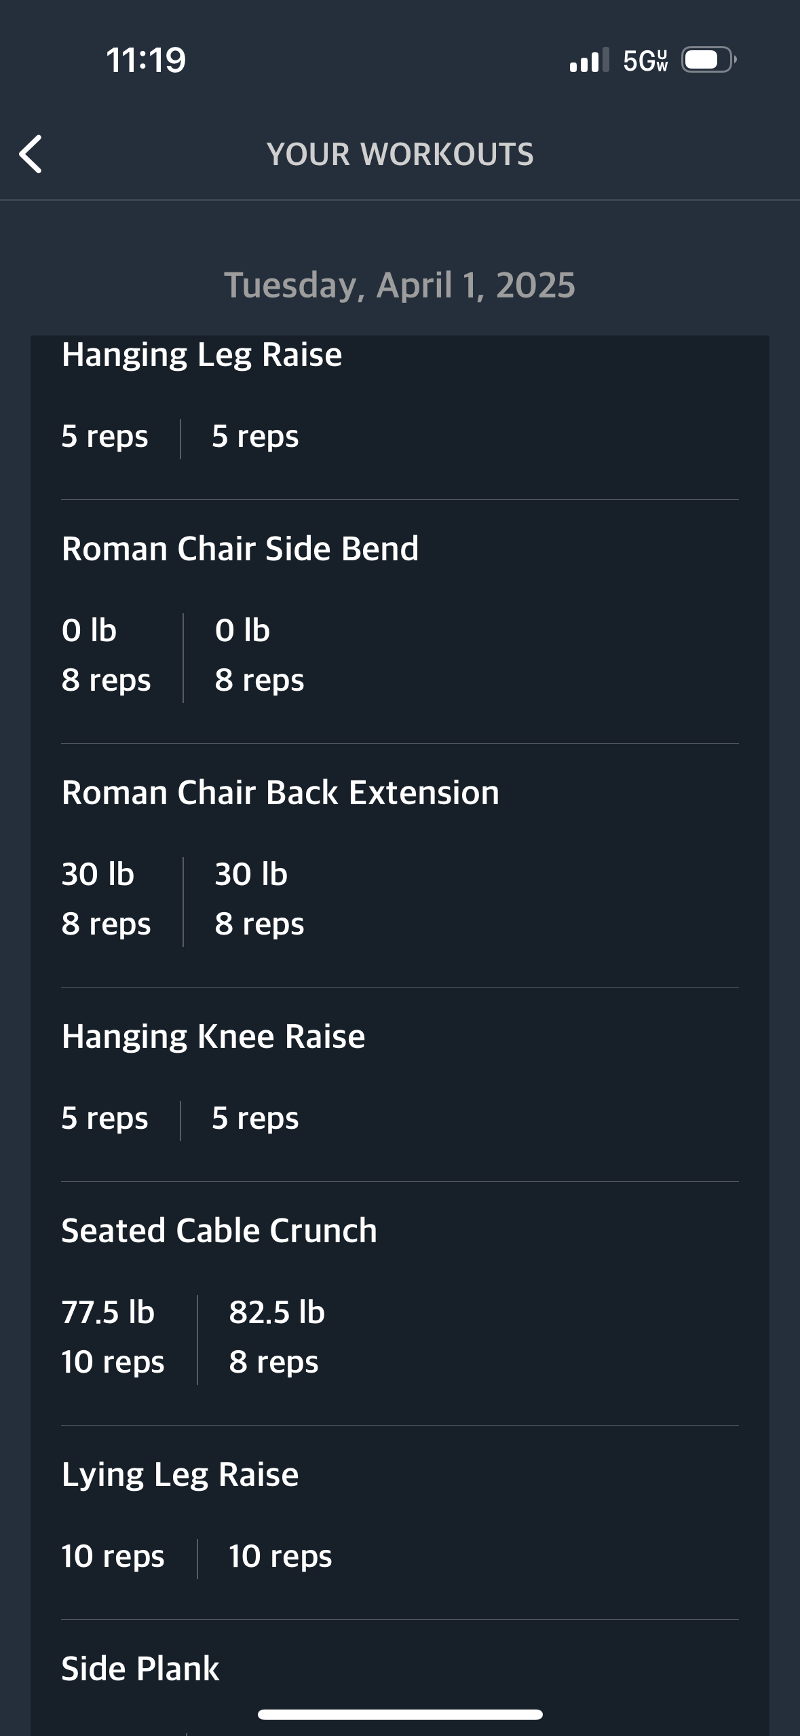The width and height of the screenshot is (800, 1736).
Task: Tap the 5G network indicator
Action: [x=645, y=60]
